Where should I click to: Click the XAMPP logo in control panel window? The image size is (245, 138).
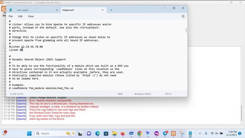click(4, 8)
